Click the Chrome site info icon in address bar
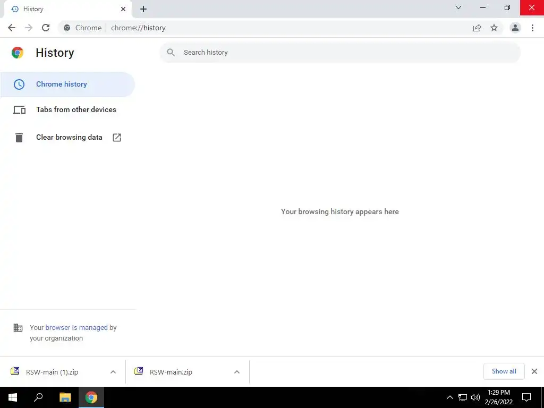This screenshot has height=408, width=544. tap(67, 28)
